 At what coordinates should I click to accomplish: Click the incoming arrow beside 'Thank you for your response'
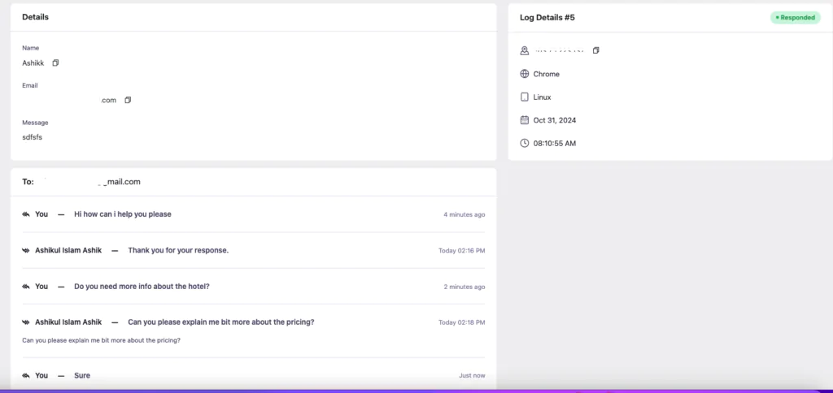click(25, 250)
